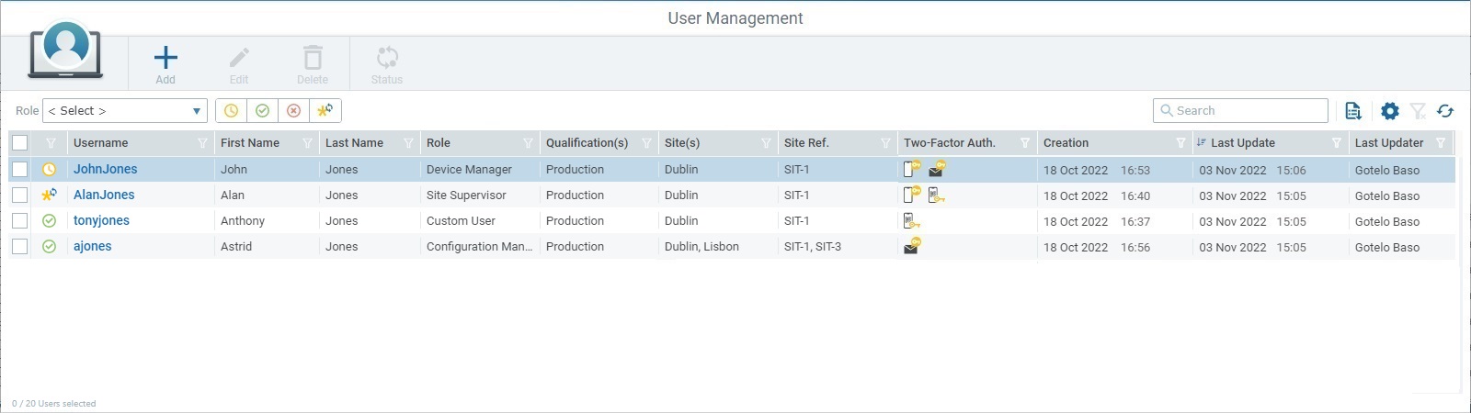Open Site Ref. column filter
Screen dimensions: 1471x413
885,143
